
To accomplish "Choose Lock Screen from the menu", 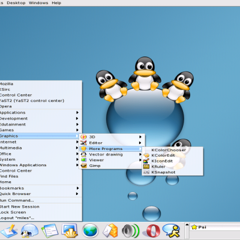I will point(41,212).
